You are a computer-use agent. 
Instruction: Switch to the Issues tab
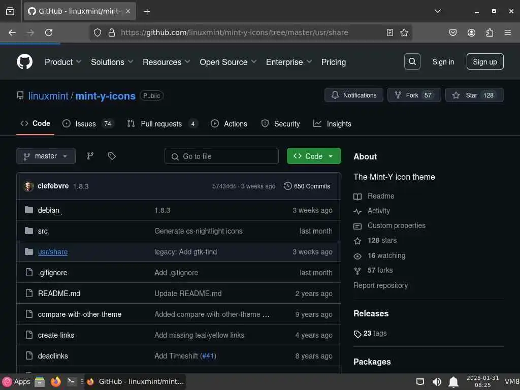[x=88, y=124]
